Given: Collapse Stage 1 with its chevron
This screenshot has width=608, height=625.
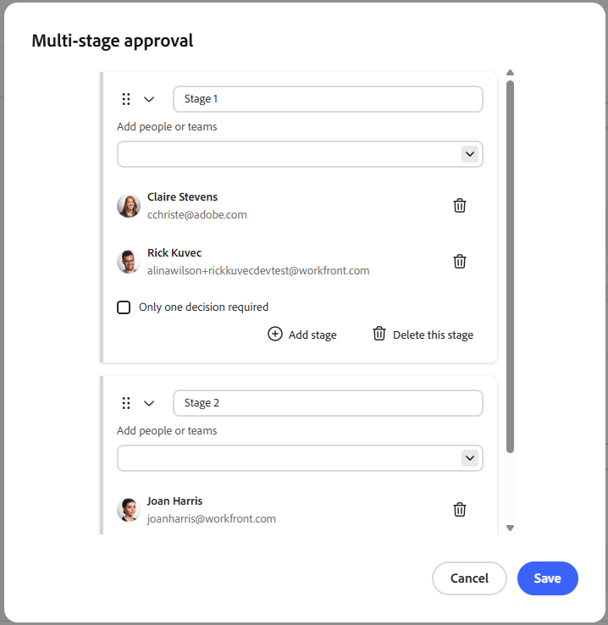Looking at the screenshot, I should tap(149, 99).
